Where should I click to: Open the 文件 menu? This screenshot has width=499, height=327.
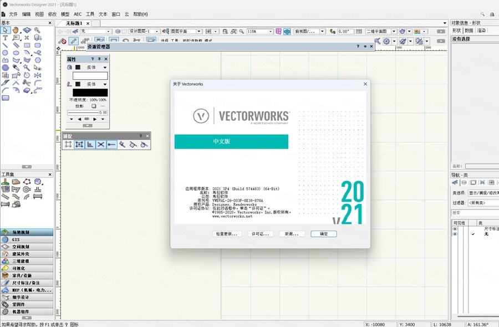pos(13,14)
